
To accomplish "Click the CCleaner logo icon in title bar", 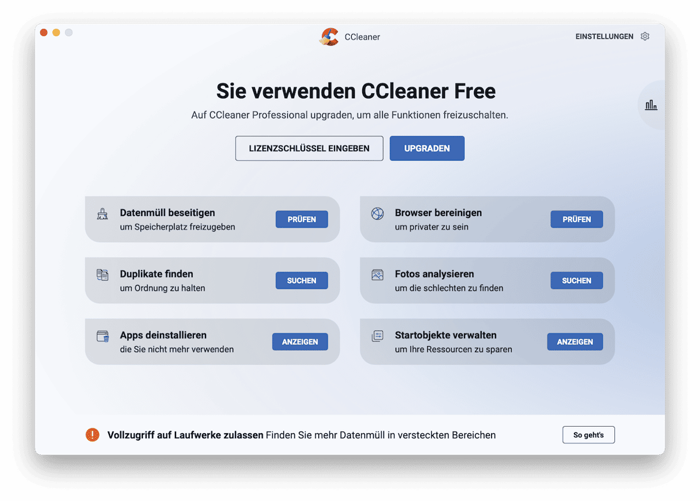I will pyautogui.click(x=329, y=37).
